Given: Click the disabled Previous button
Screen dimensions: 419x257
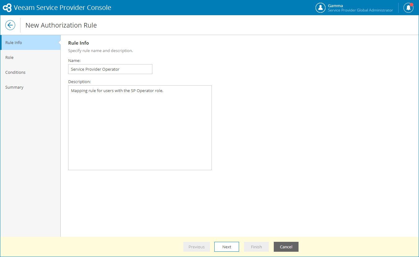Looking at the screenshot, I should 197,247.
